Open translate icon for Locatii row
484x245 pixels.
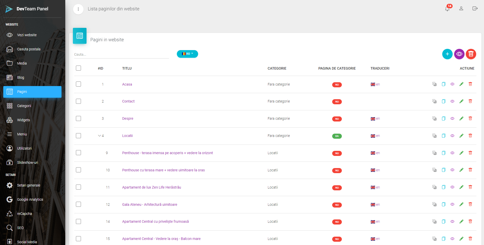434,136
